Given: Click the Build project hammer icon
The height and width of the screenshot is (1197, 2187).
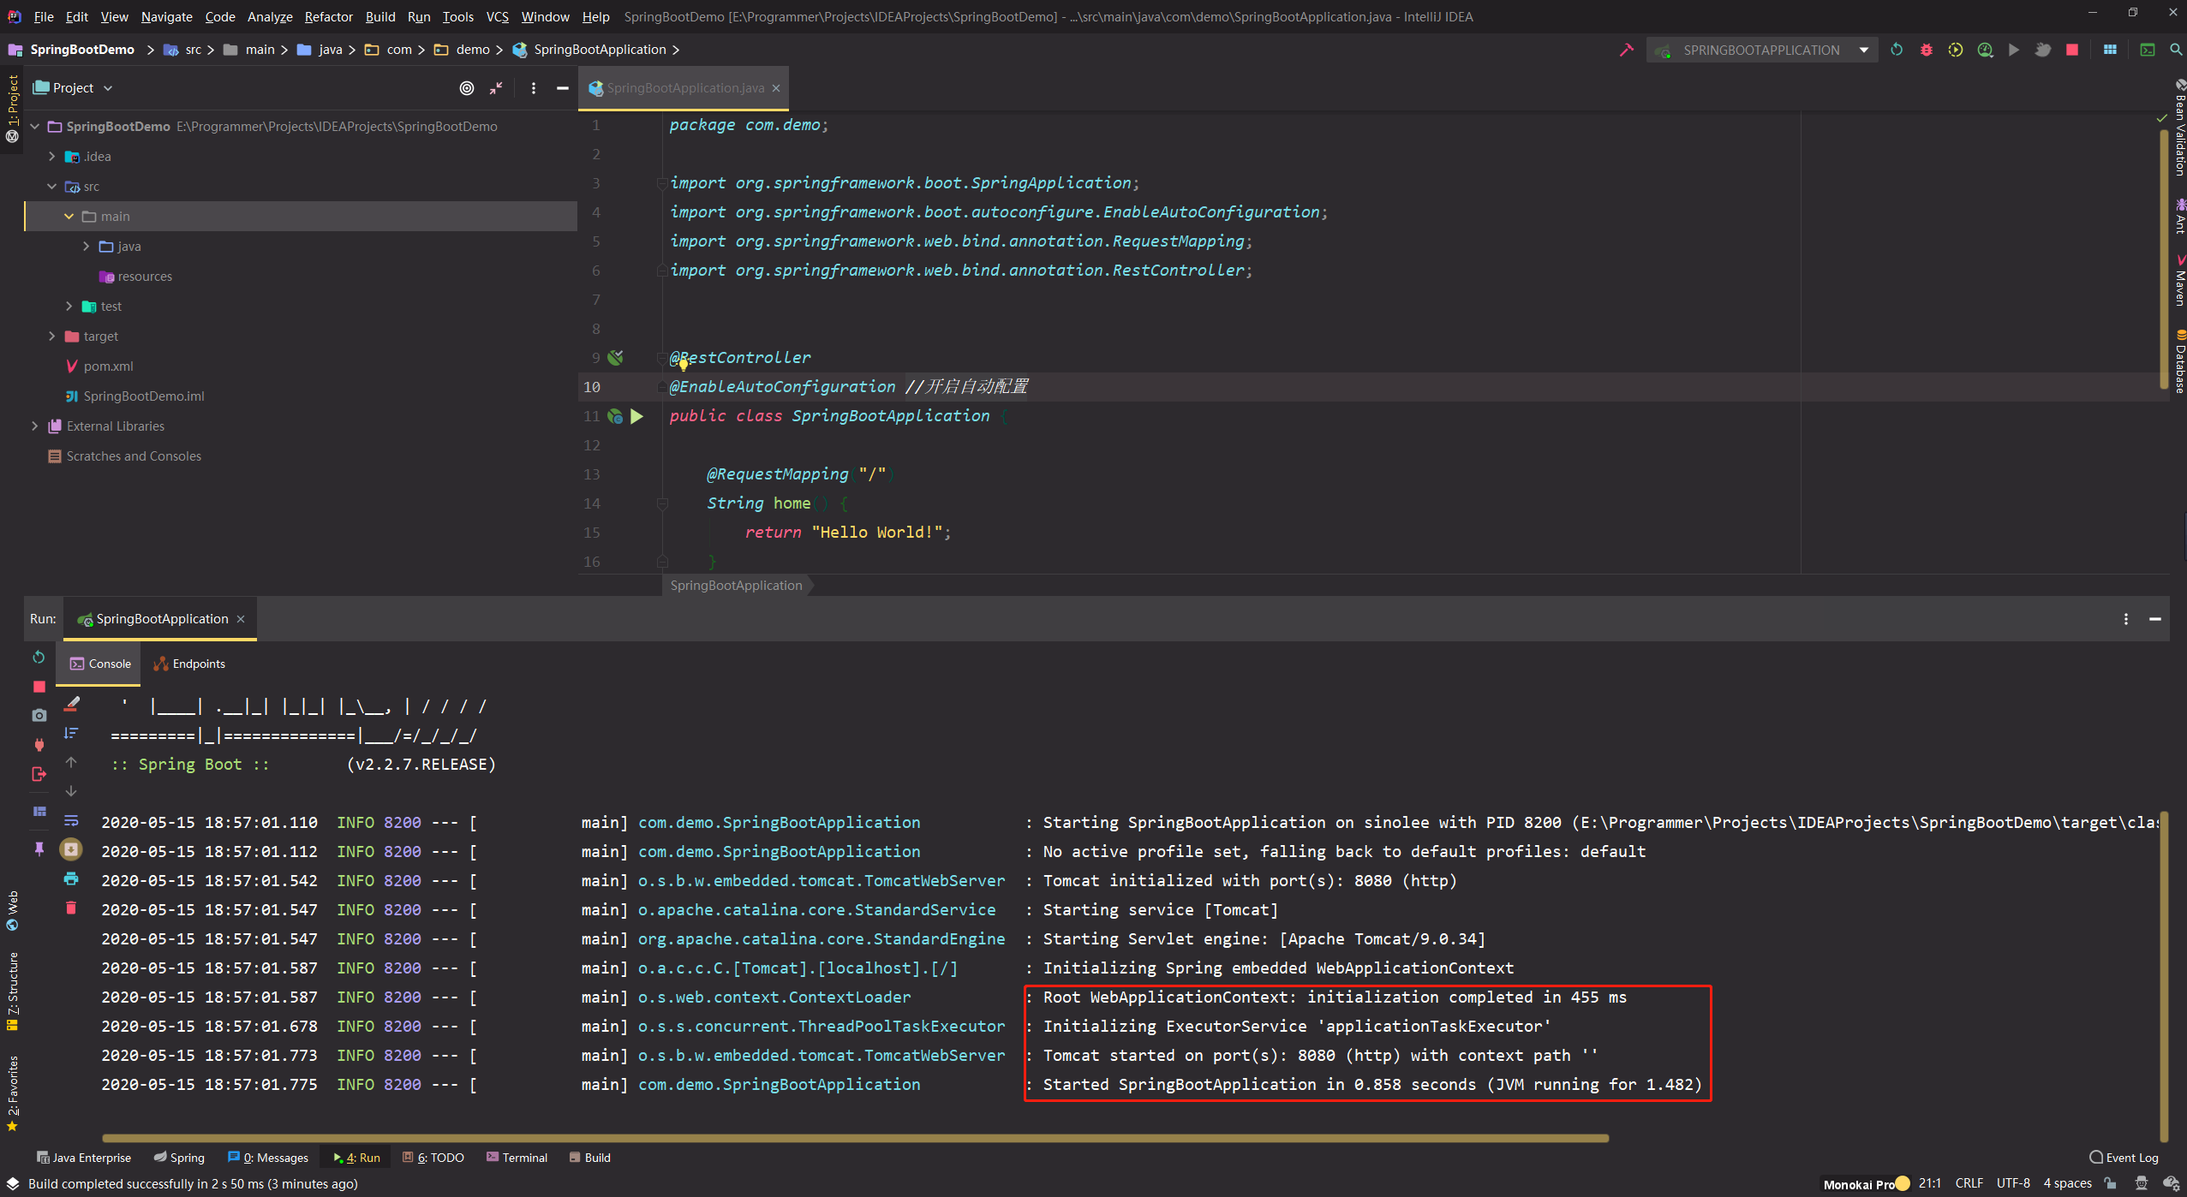Looking at the screenshot, I should click(1626, 50).
